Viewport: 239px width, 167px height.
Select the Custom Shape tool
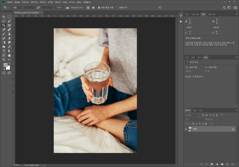[4, 55]
